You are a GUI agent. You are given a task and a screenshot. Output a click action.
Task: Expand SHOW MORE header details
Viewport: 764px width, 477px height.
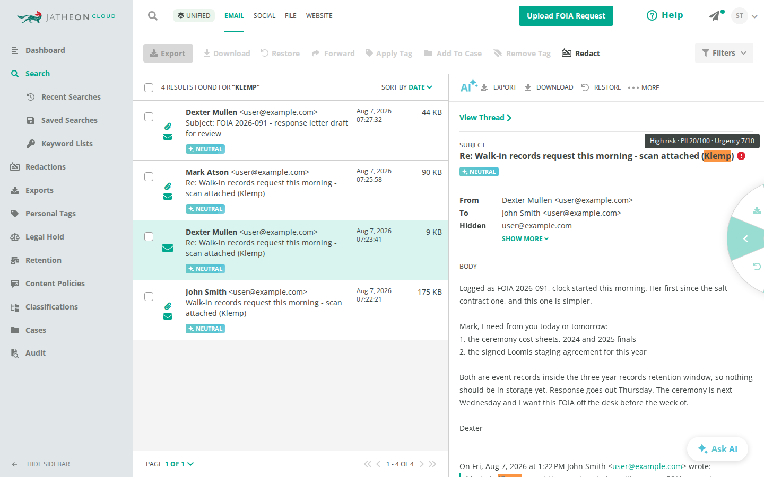[525, 239]
